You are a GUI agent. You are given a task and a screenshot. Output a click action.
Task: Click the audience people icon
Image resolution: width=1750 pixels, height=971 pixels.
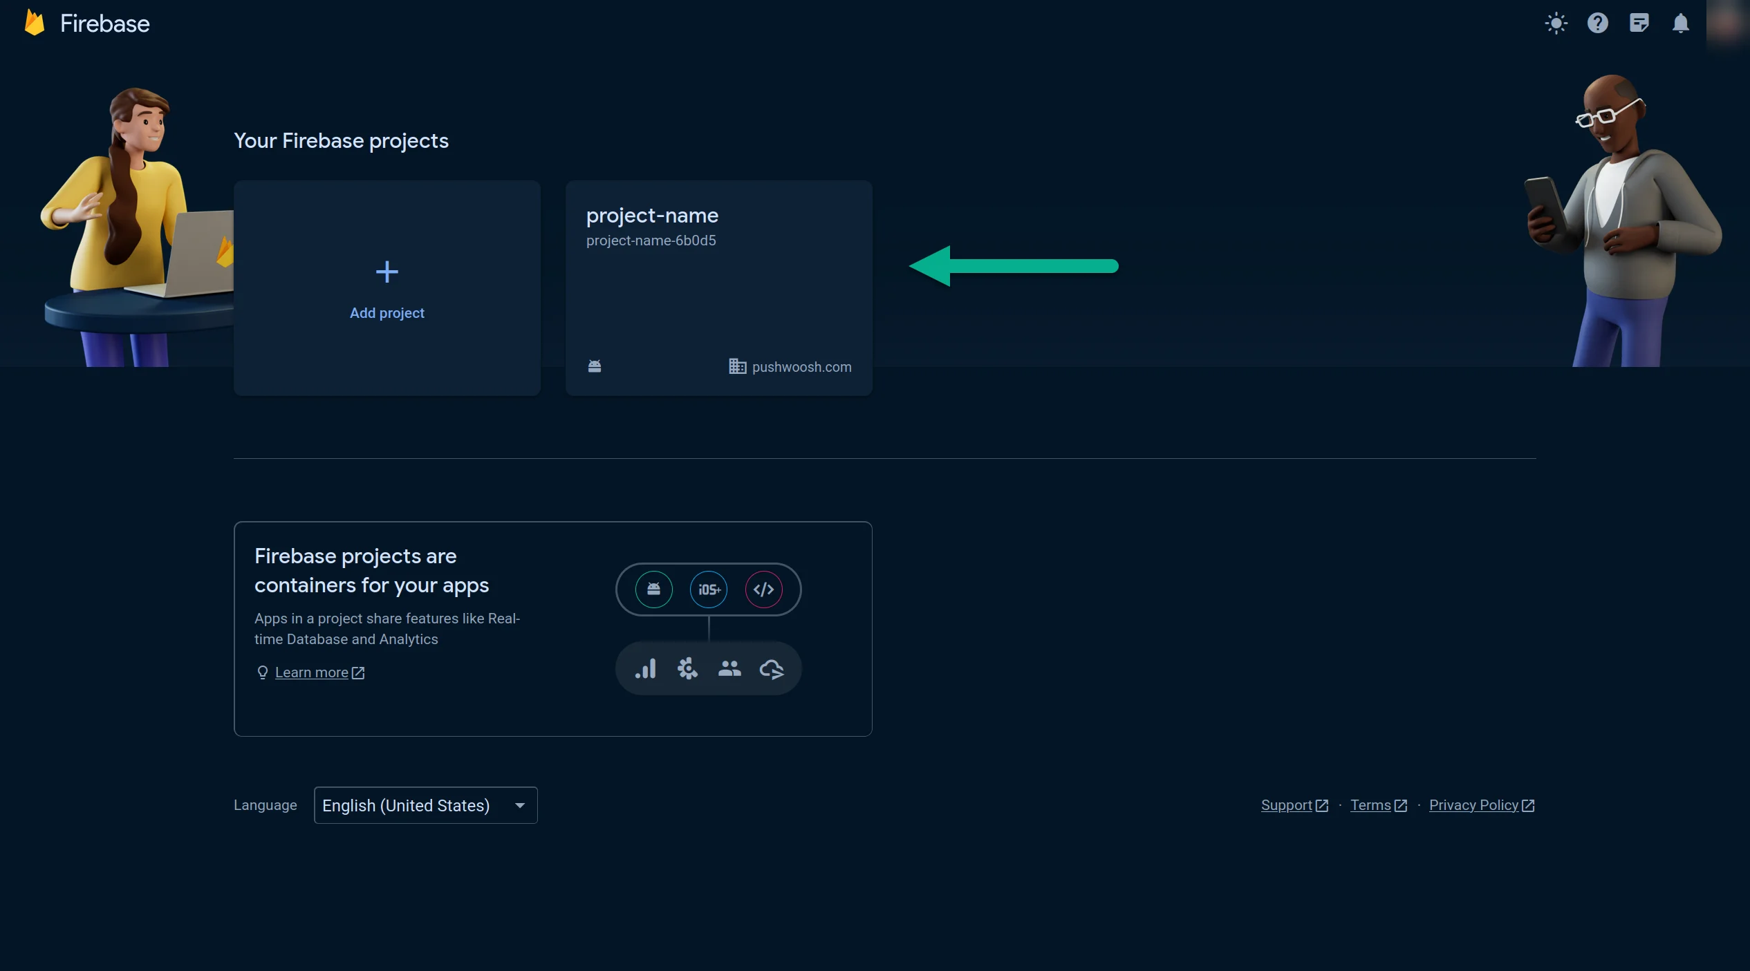coord(729,668)
